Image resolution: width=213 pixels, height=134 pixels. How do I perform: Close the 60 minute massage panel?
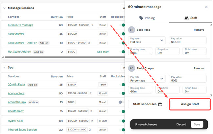(x=206, y=7)
